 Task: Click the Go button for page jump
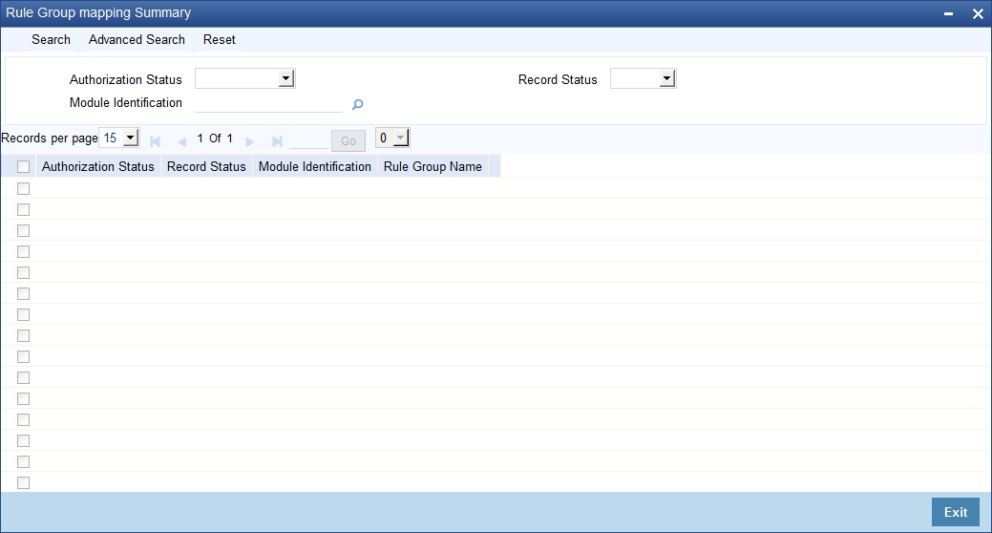click(348, 141)
